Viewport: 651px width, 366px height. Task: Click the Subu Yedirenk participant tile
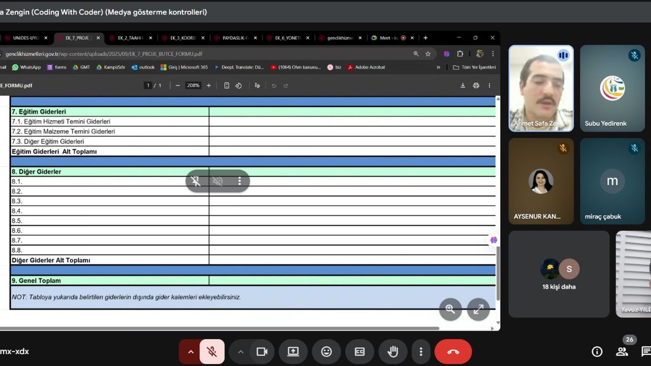(612, 88)
